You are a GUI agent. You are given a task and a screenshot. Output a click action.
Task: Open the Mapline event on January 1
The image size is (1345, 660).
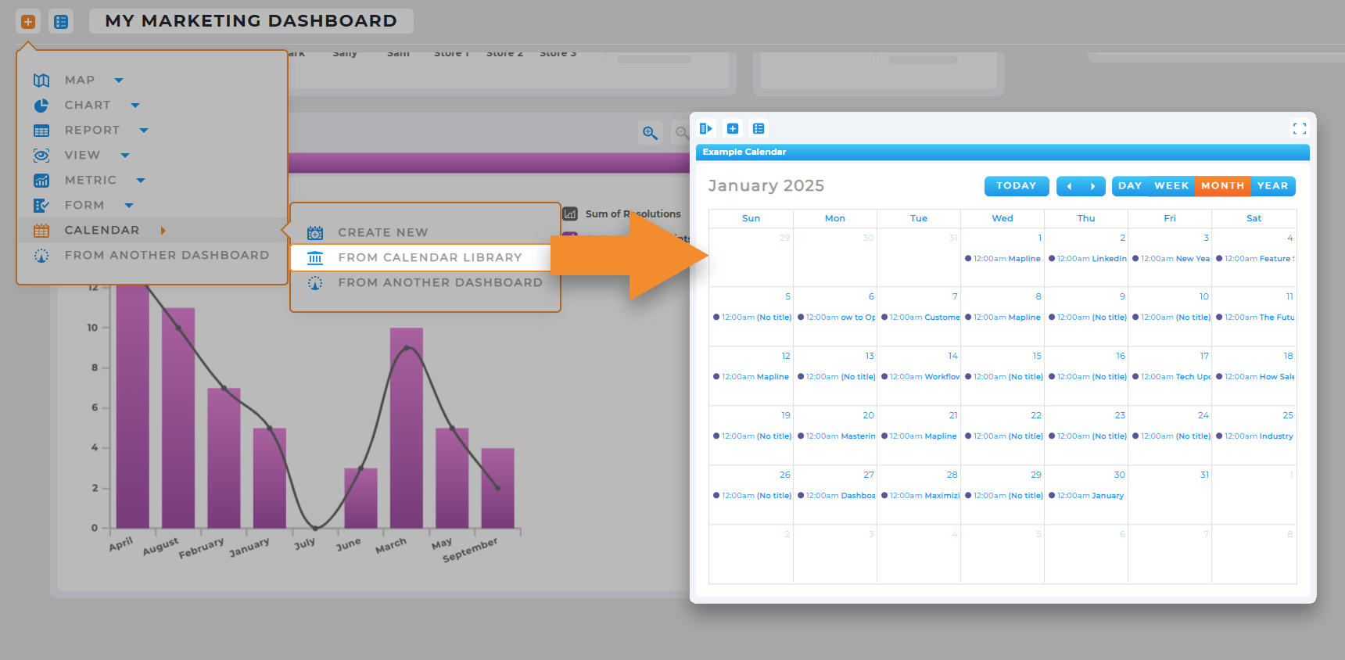(x=1002, y=259)
